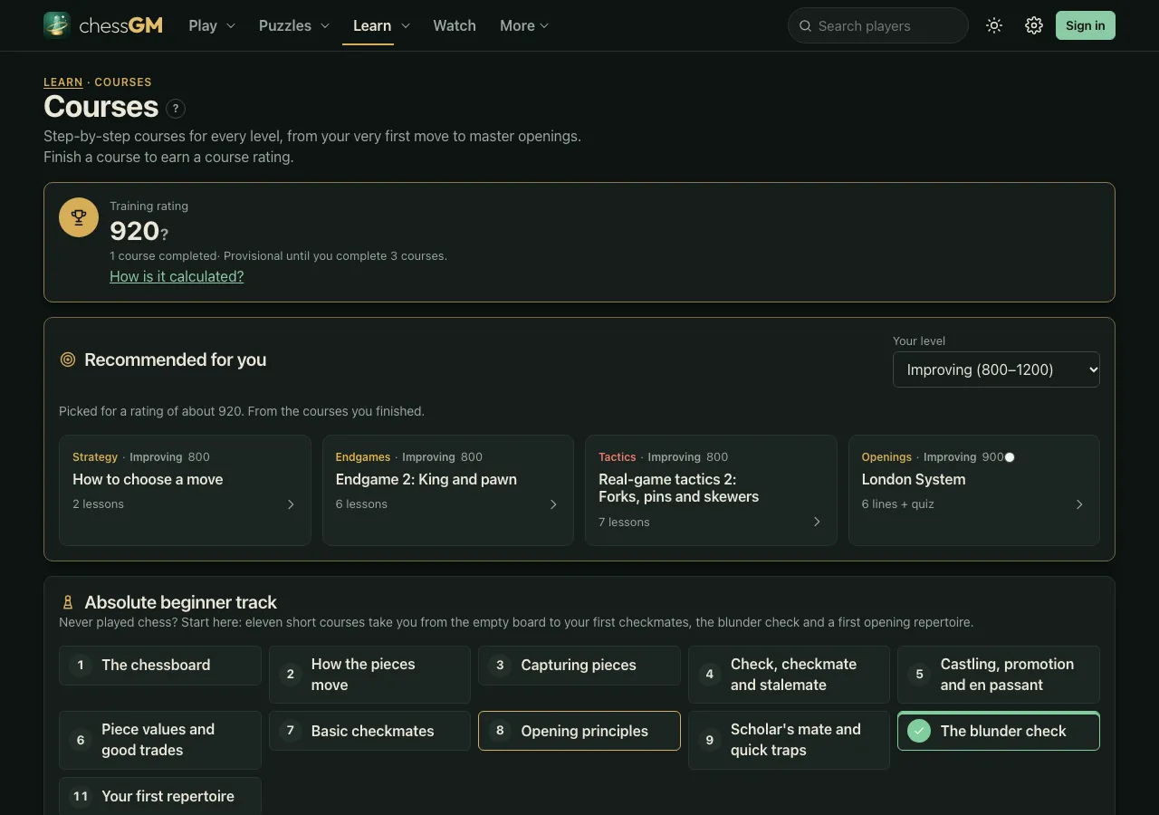Open Check, checkmate and stalemate course
Image resolution: width=1159 pixels, height=815 pixels.
click(789, 675)
